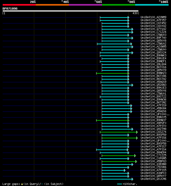Choose the UniRef100_Q850Y8 hit

[x=153, y=41]
